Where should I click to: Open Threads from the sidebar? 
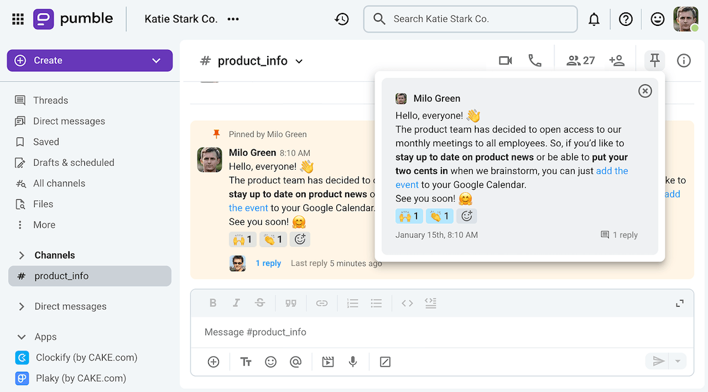tap(49, 100)
